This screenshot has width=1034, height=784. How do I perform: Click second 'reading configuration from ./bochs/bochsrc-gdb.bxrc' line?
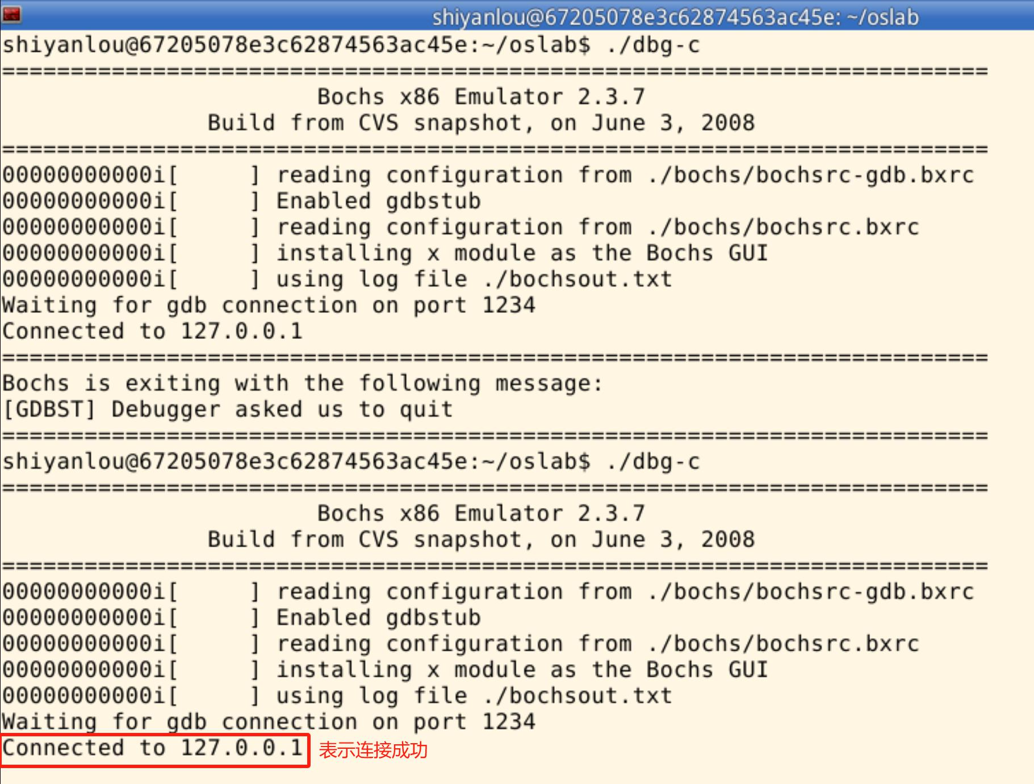(488, 592)
